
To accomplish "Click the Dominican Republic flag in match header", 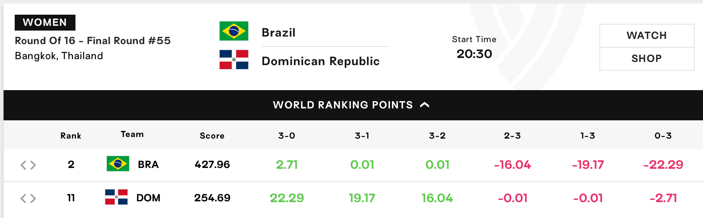I will (x=234, y=60).
